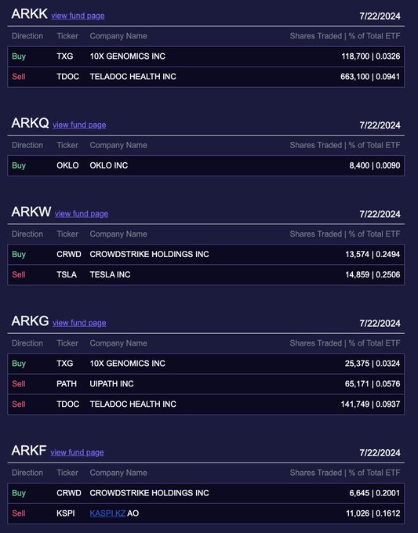This screenshot has height=533, width=418.
Task: Open the ARKG view fund page link
Action: pos(79,323)
